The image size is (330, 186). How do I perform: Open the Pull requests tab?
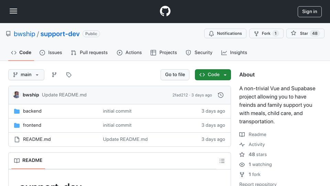(89, 52)
